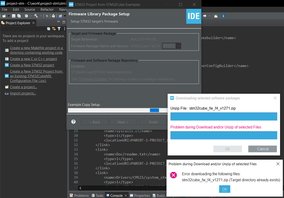Close the Downloading selected software packages dialog
284x198 pixels.
click(x=275, y=98)
